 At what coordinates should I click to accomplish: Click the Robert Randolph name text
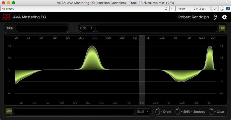(x=193, y=17)
